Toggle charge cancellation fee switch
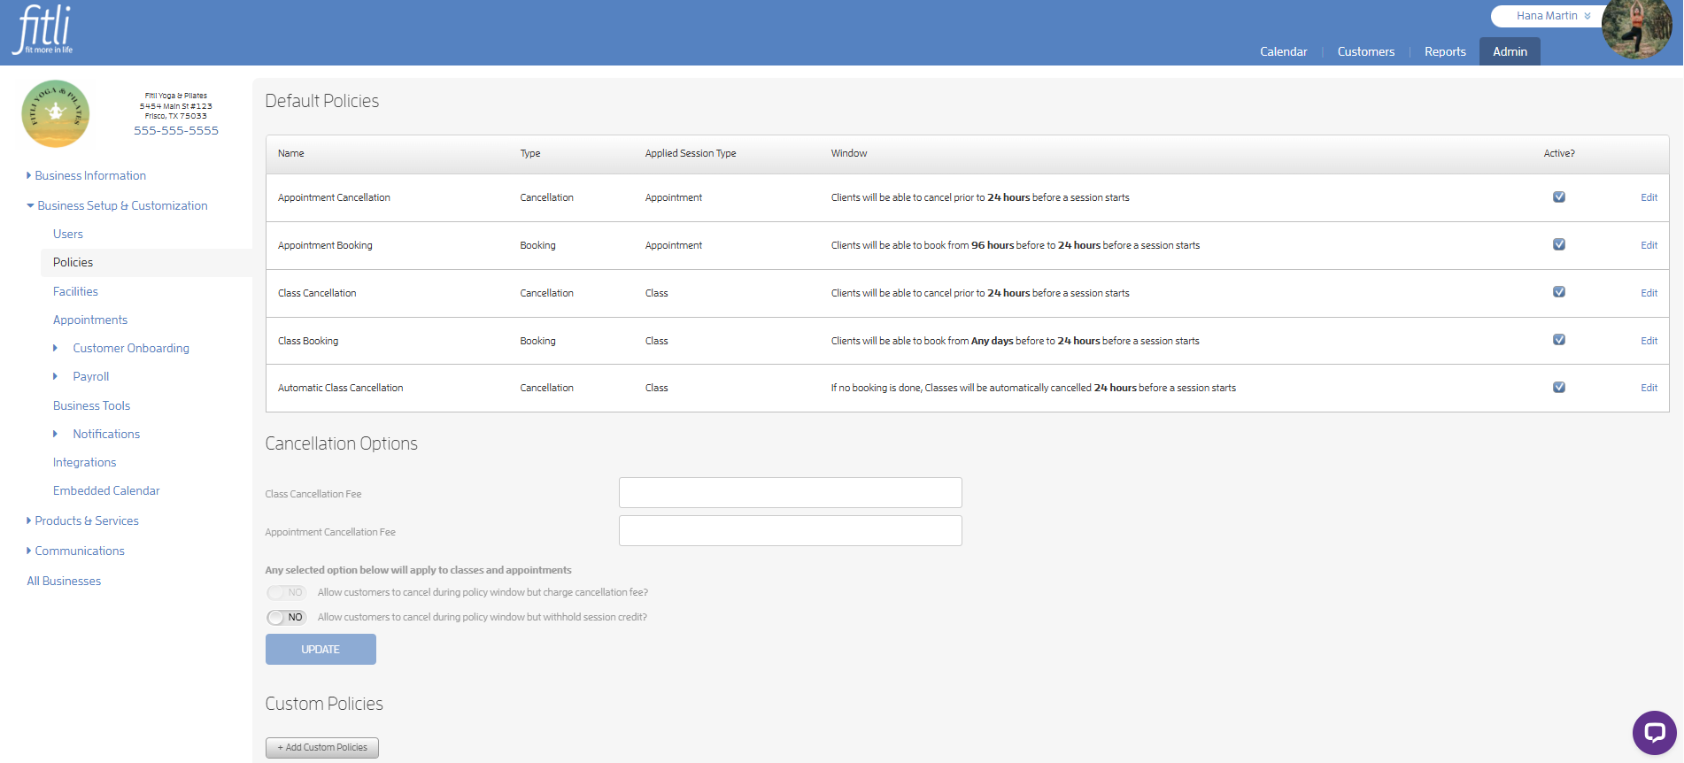The height and width of the screenshot is (763, 1684). tap(286, 592)
